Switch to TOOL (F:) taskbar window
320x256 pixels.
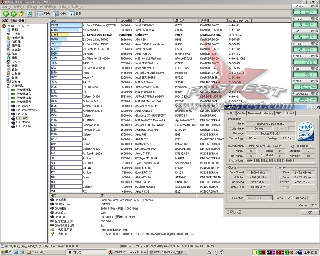coord(46,252)
